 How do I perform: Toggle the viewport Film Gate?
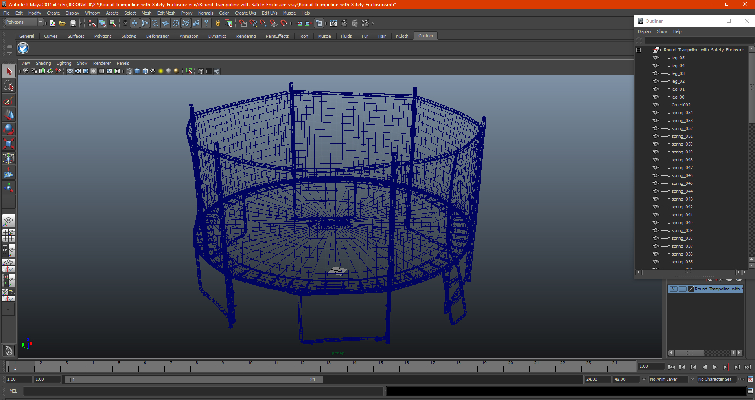tap(78, 71)
